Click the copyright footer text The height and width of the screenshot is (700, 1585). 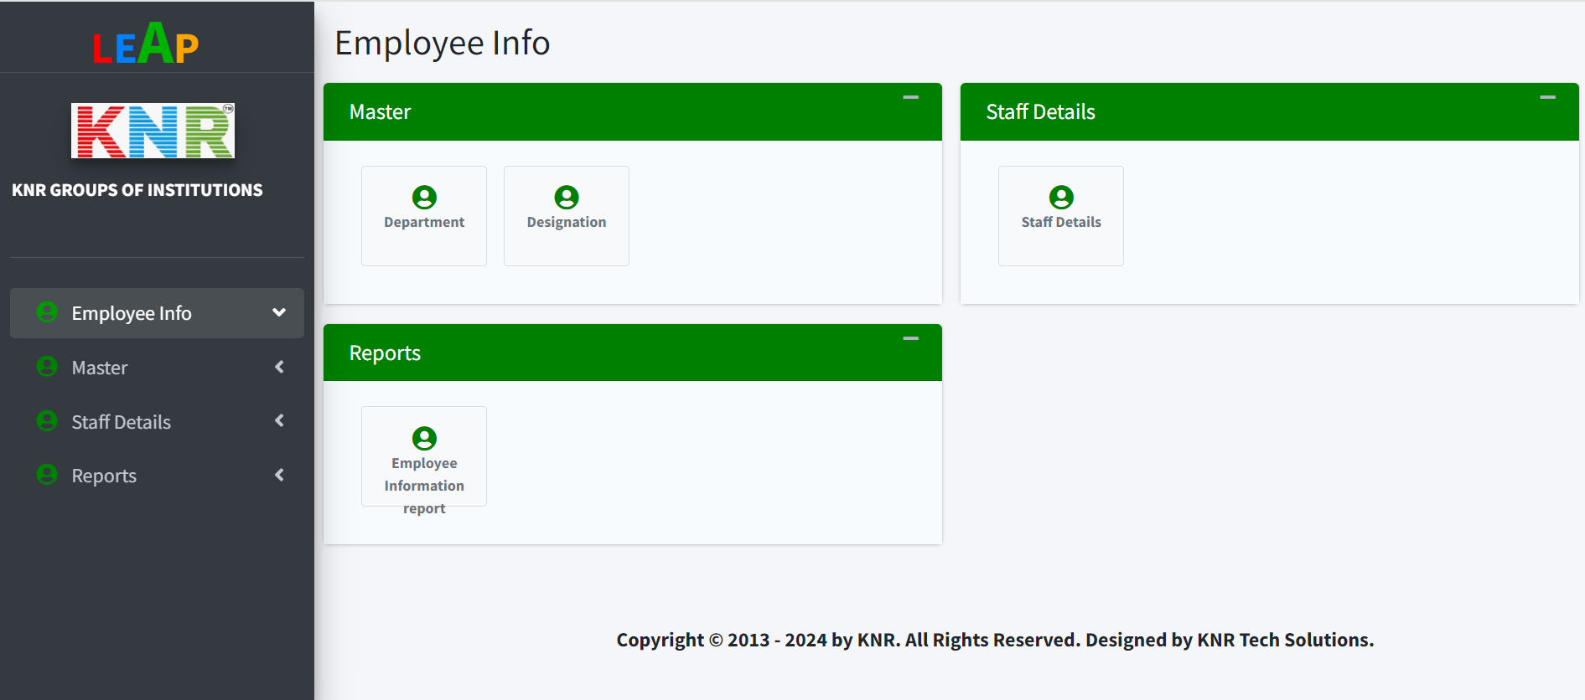tap(995, 640)
